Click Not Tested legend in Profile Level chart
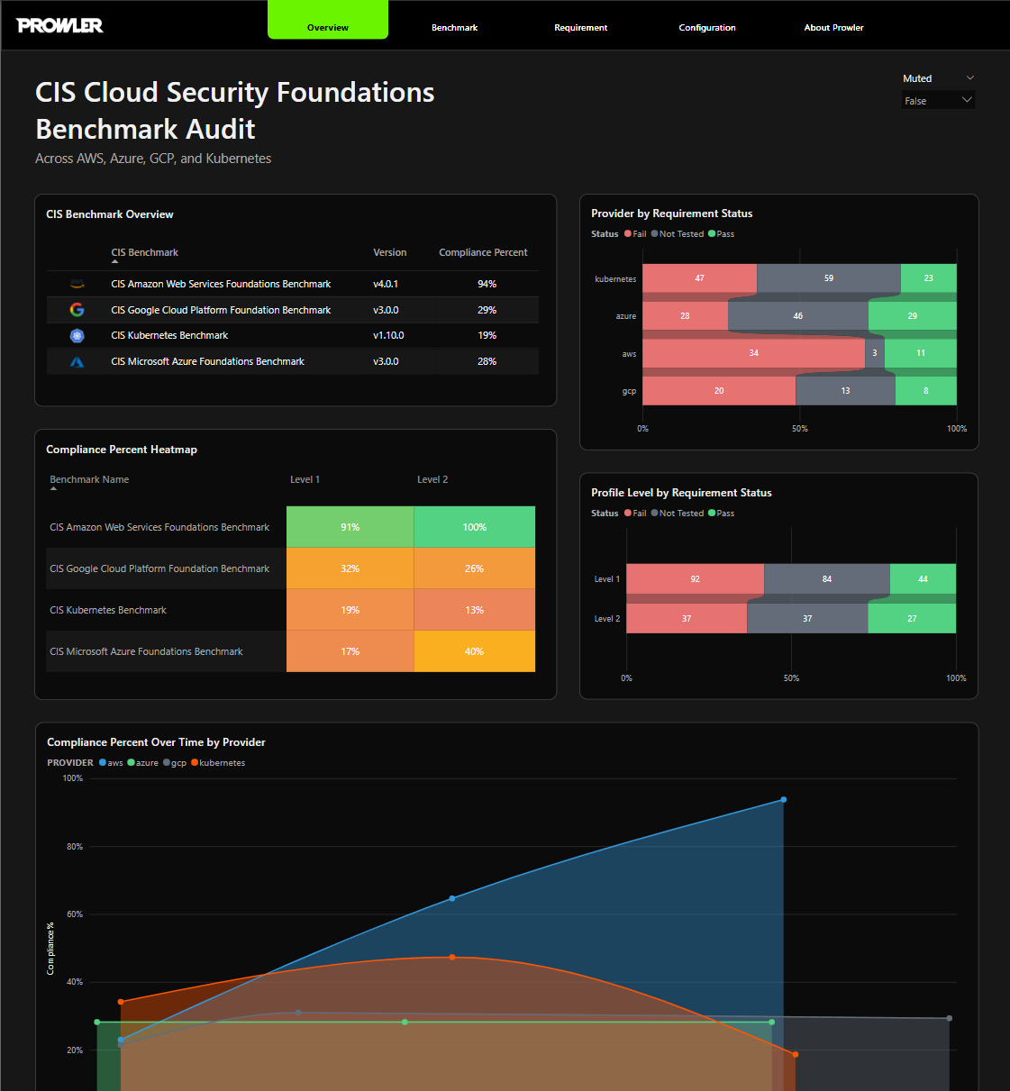 [678, 514]
